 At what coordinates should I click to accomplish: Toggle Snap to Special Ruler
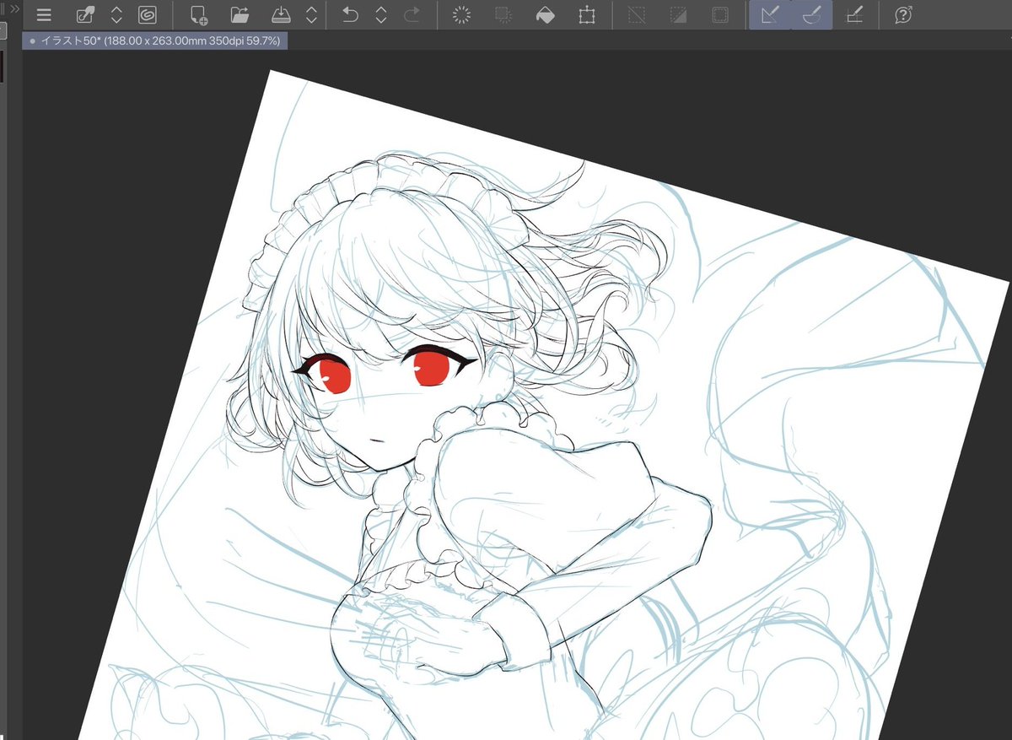(x=812, y=15)
